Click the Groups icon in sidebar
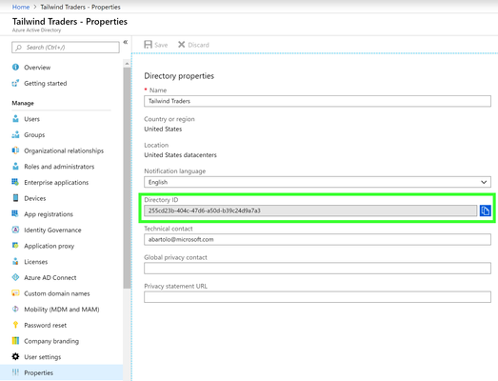The image size is (498, 381). 15,134
